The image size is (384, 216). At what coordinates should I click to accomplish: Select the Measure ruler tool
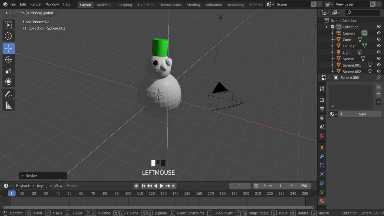point(8,106)
